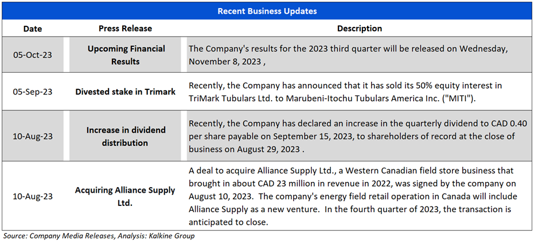Click the 05-Sep-23 date cell

coord(32,92)
